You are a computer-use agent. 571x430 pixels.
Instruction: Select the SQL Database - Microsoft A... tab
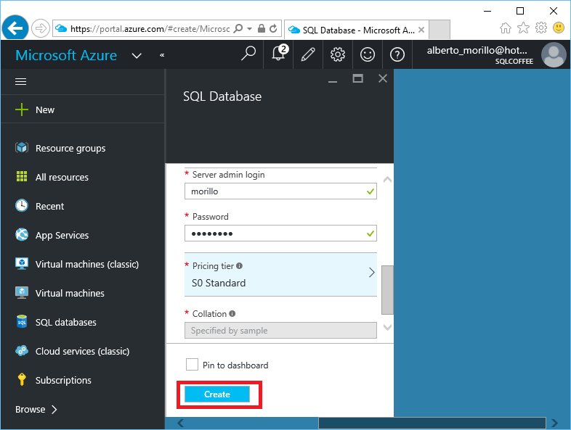pos(357,30)
